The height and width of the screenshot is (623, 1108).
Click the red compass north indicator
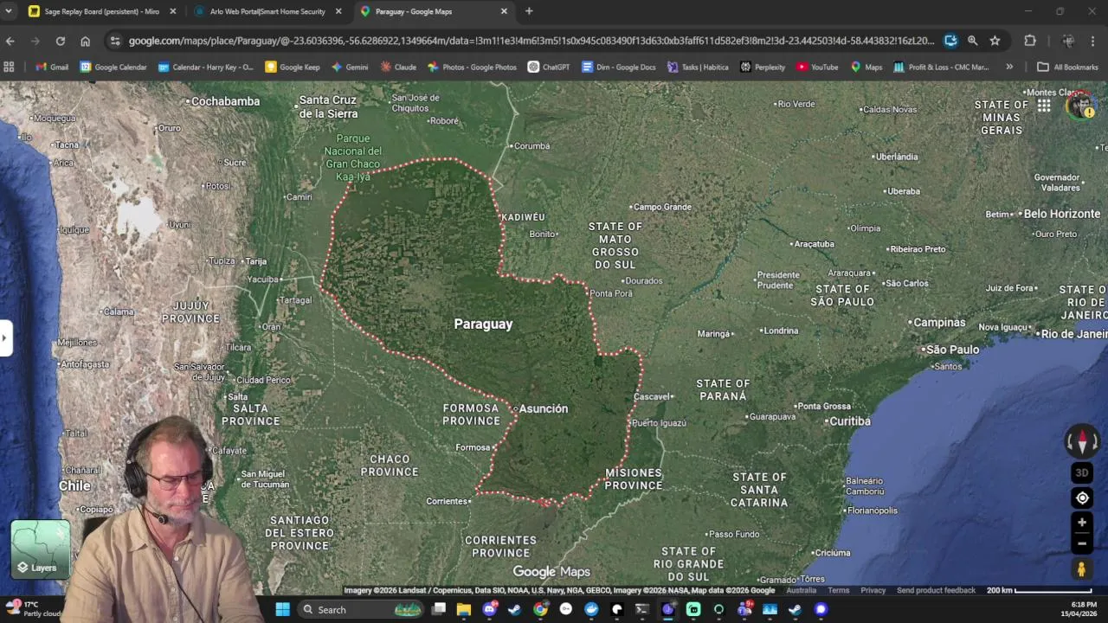(x=1081, y=440)
